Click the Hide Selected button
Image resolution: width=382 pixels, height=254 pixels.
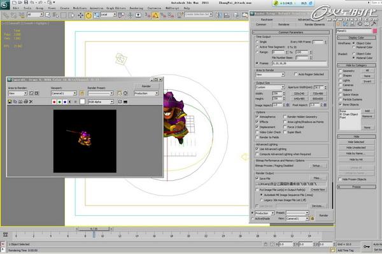coord(356,142)
